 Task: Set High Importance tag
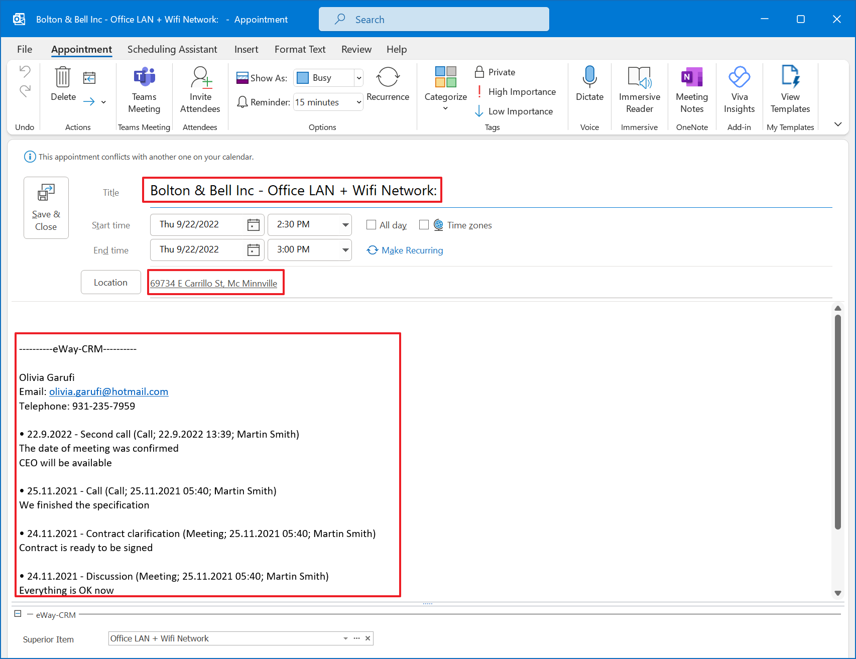point(516,91)
